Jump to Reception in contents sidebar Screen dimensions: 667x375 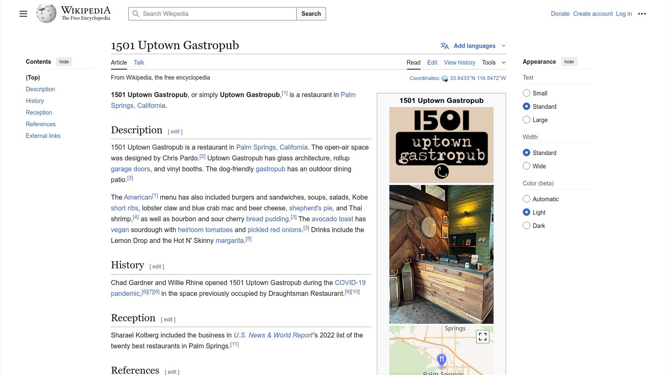coord(39,112)
